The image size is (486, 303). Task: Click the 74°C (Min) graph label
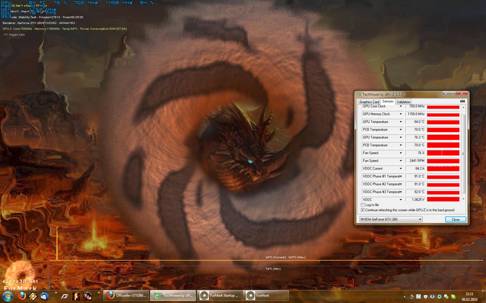pyautogui.click(x=273, y=269)
